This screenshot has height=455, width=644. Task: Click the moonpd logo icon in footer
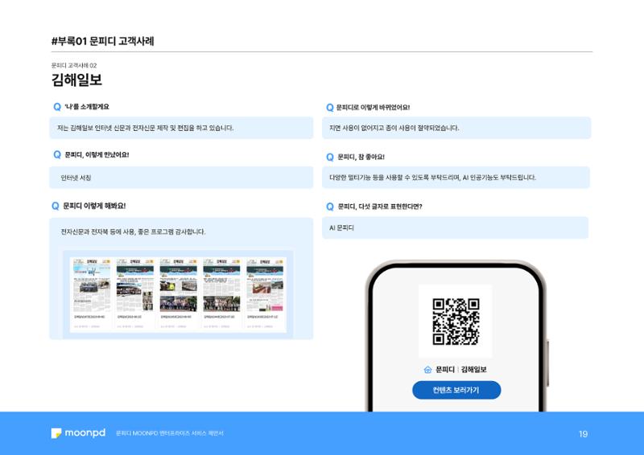(x=56, y=433)
